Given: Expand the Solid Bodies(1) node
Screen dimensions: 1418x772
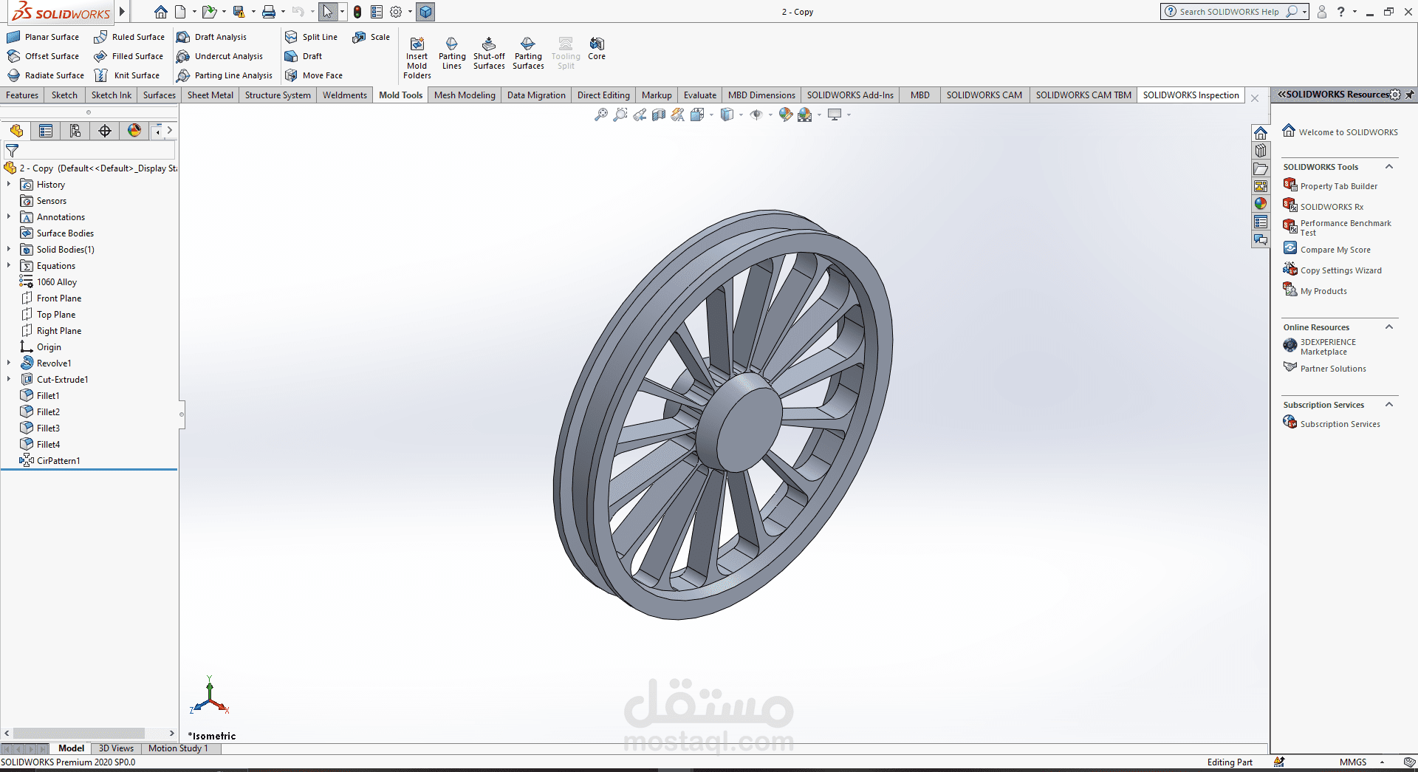Looking at the screenshot, I should point(9,250).
